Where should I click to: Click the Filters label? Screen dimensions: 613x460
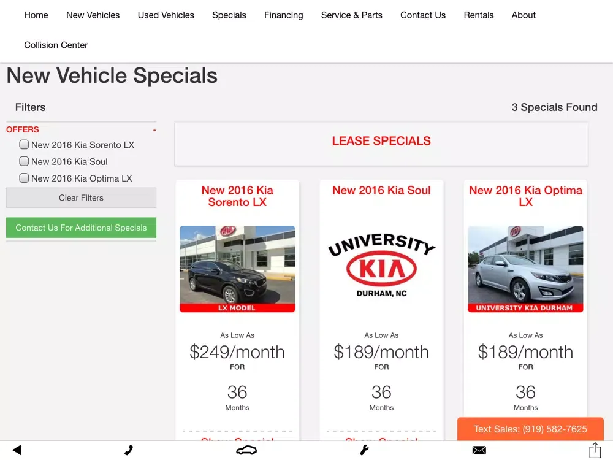[30, 107]
